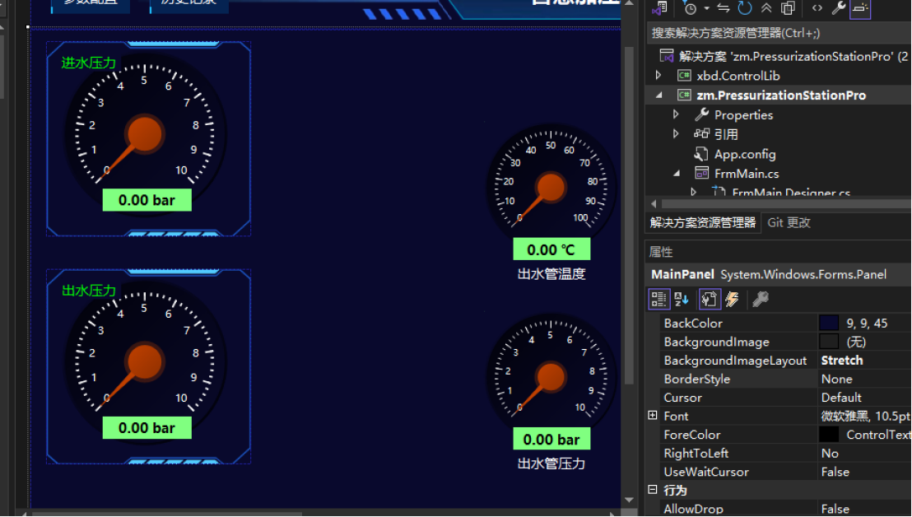This screenshot has width=912, height=517.
Task: Collapse the 行为 category
Action: tap(653, 490)
